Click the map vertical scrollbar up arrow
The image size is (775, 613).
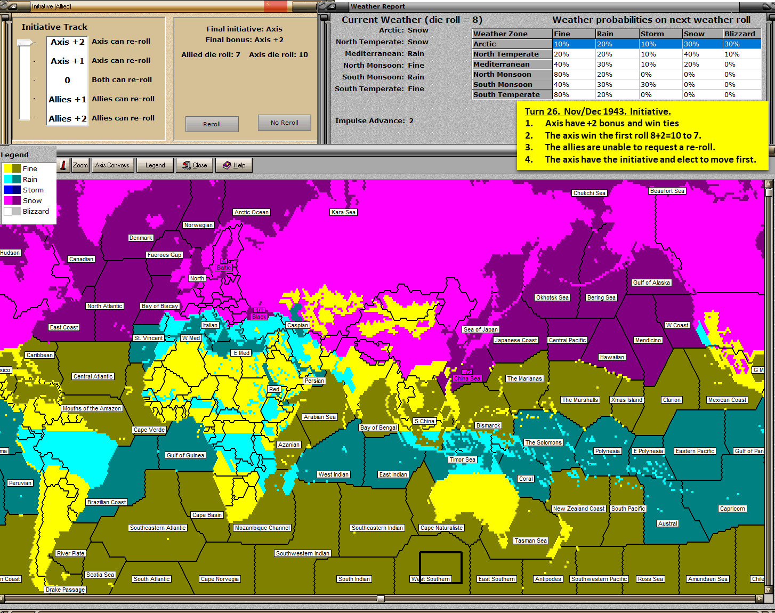pyautogui.click(x=769, y=184)
